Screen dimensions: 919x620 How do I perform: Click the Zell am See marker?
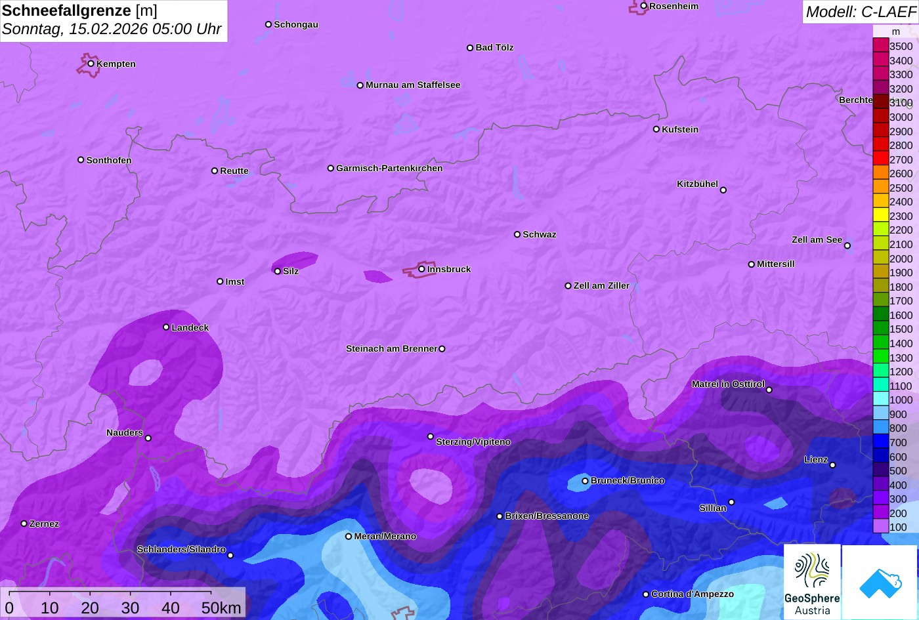point(847,246)
